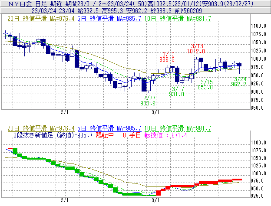Click the 前取60209 volume value
This screenshot has height=206, width=271.
click(188, 11)
